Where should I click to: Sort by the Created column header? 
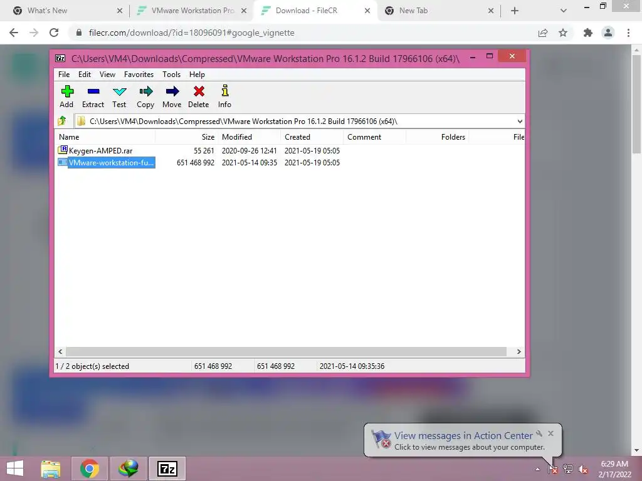point(312,137)
